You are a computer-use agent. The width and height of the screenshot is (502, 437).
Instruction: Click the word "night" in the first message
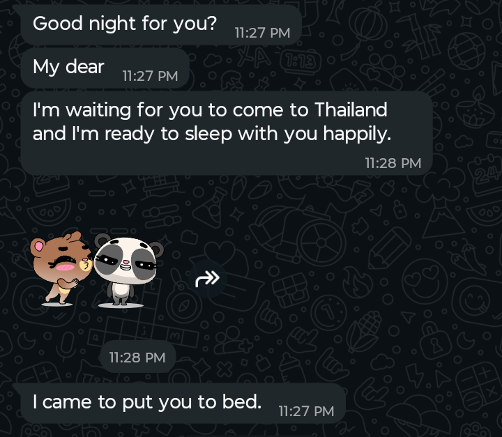click(112, 24)
